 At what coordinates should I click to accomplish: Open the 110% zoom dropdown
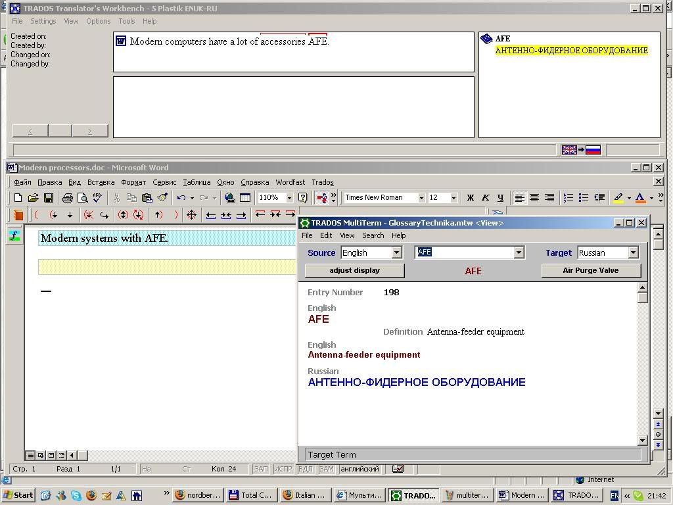pyautogui.click(x=289, y=197)
